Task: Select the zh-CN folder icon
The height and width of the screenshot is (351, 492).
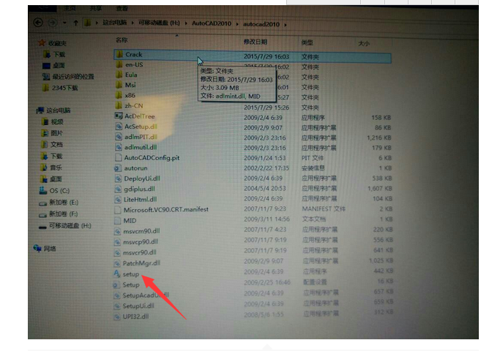Action: click(x=119, y=105)
